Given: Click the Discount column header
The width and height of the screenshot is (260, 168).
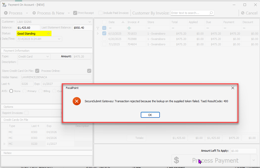Looking at the screenshot, I should pyautogui.click(x=250, y=22).
